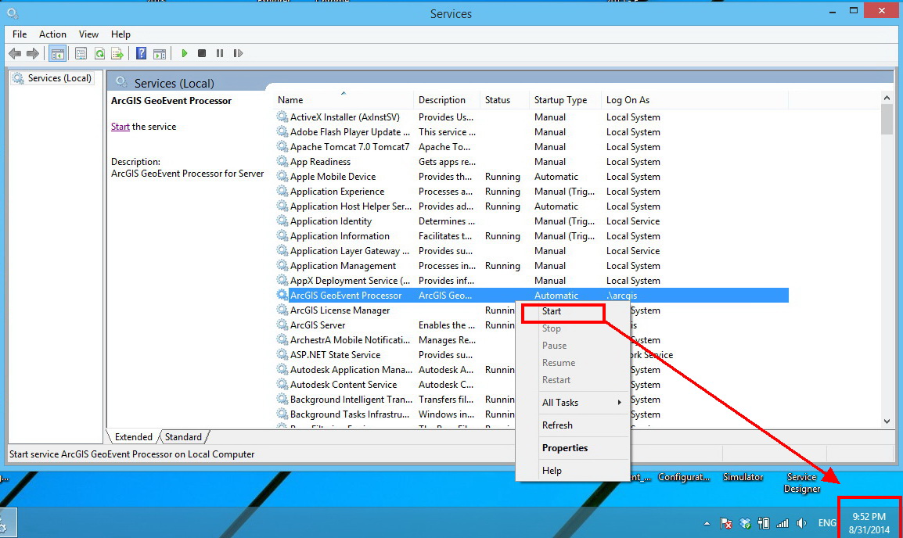Click the Action Center flag tray icon
Screen dimensions: 903x538
[x=726, y=523]
